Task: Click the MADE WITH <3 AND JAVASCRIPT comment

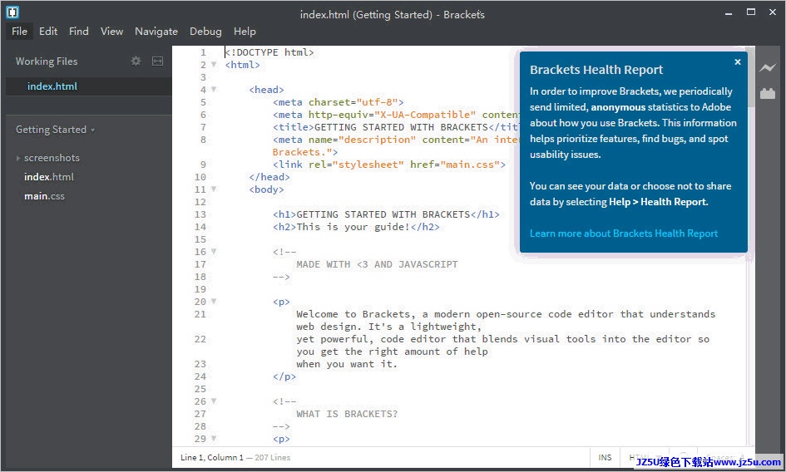Action: [377, 264]
